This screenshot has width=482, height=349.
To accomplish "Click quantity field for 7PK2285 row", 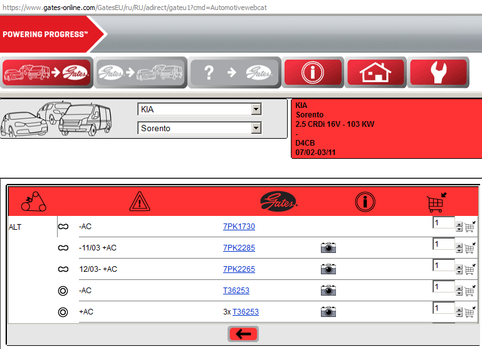I will point(443,245).
